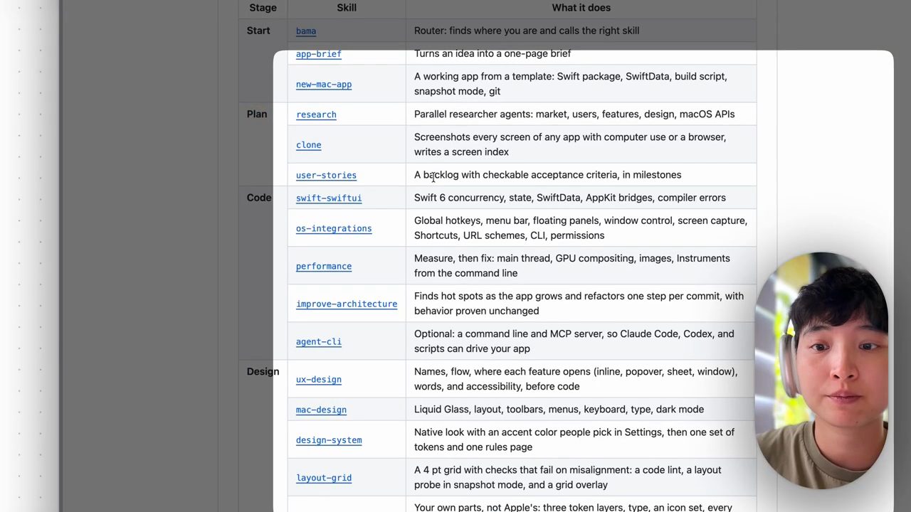Follow the os-integrations link

(x=334, y=228)
